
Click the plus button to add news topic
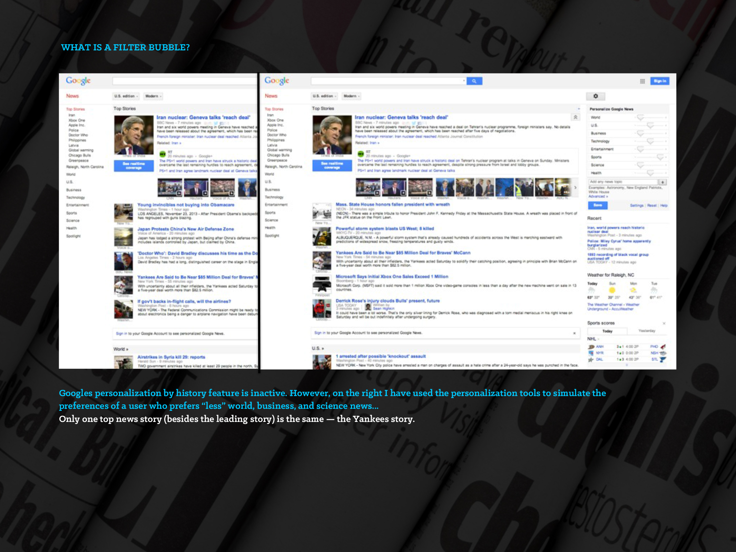click(x=663, y=182)
